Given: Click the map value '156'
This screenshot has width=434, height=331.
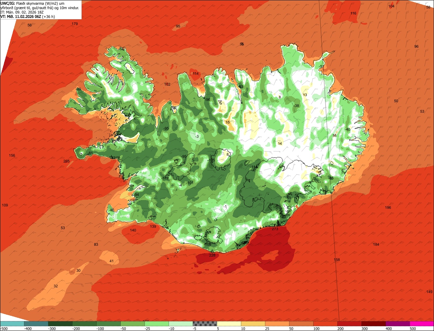Looking at the screenshot, I should [12, 155].
